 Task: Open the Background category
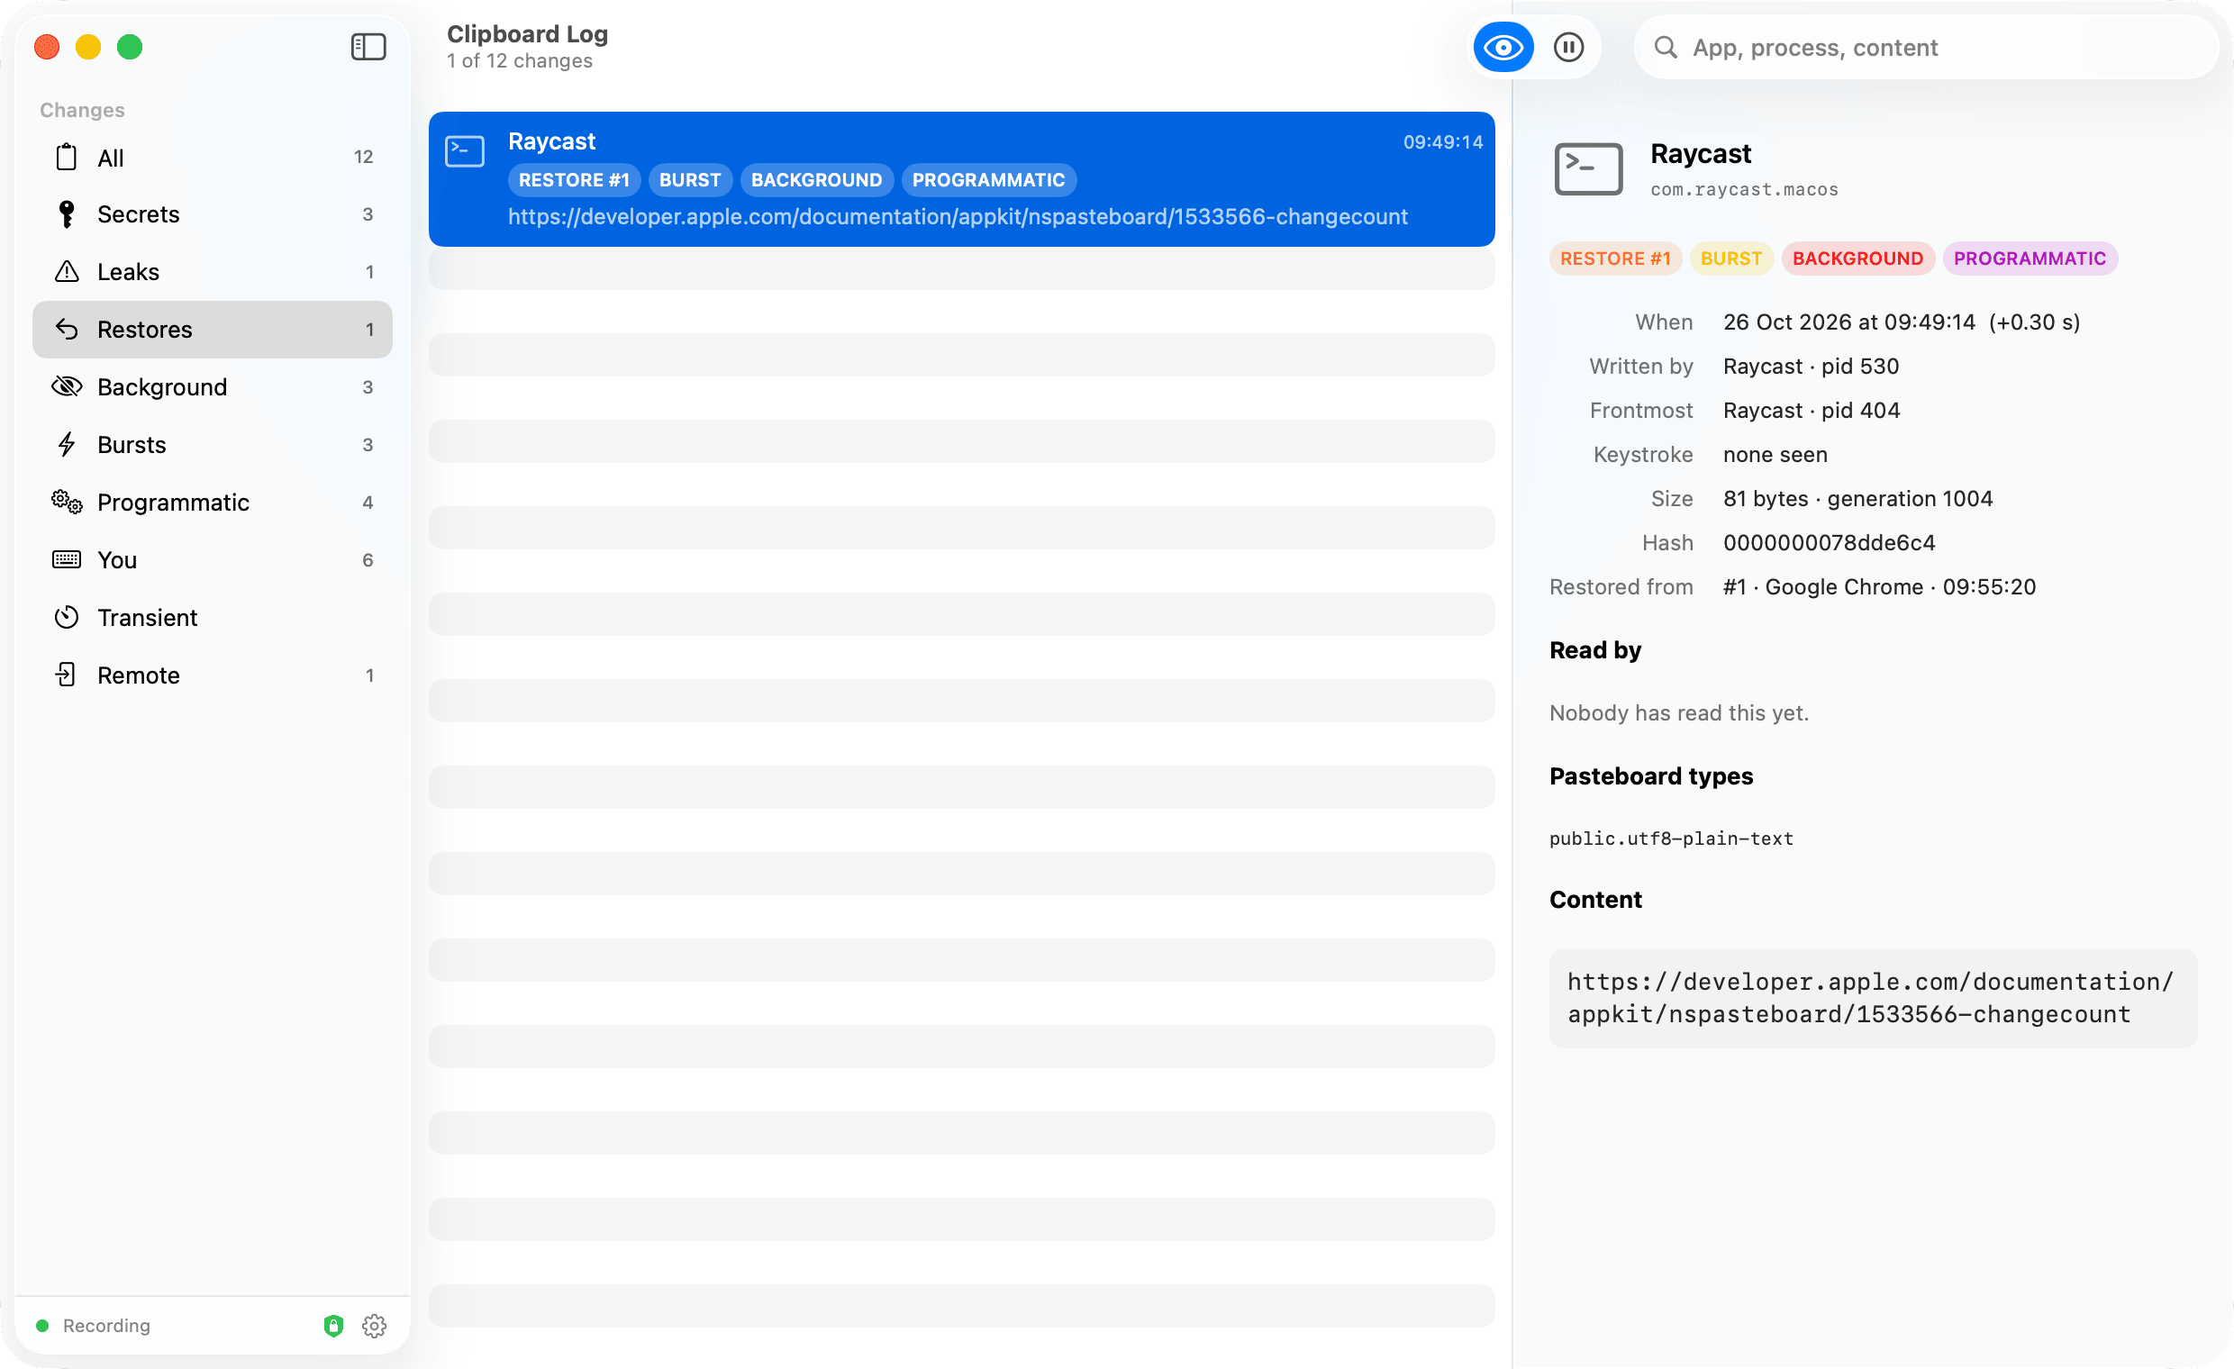coord(213,387)
